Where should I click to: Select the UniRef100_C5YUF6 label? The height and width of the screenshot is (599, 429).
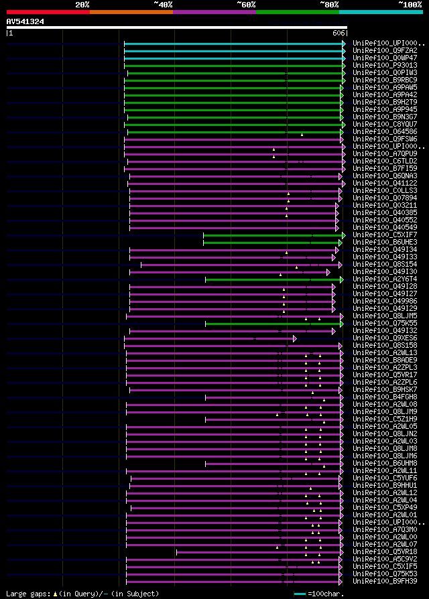(385, 478)
